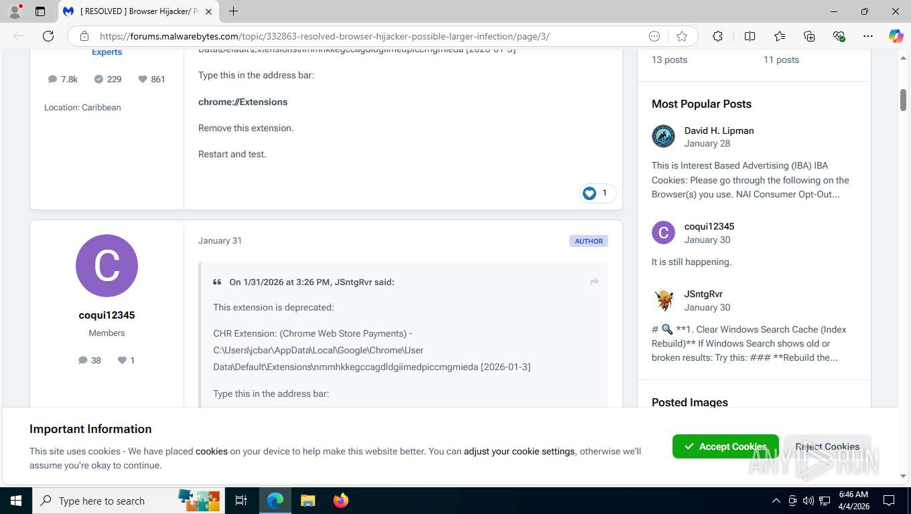The width and height of the screenshot is (911, 514).
Task: Open David H. Lipman avatar thumbnail
Action: (663, 136)
